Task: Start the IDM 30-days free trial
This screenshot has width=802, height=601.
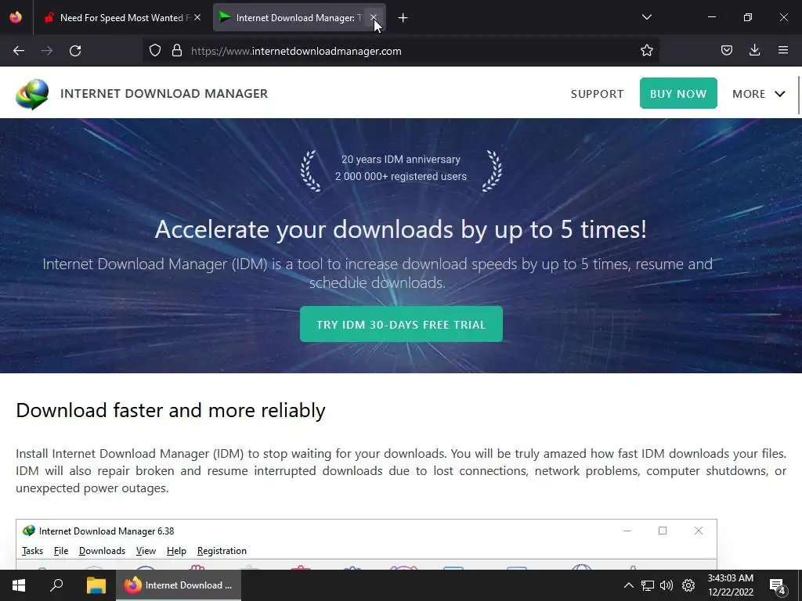Action: coord(401,324)
